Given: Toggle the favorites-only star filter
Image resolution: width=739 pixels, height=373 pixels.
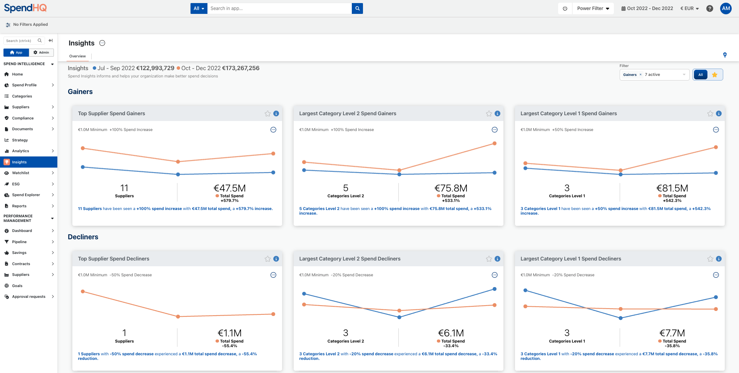Looking at the screenshot, I should tap(715, 75).
